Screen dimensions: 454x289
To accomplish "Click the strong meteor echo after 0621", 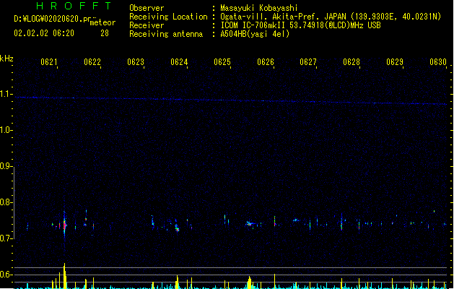I will click(64, 224).
